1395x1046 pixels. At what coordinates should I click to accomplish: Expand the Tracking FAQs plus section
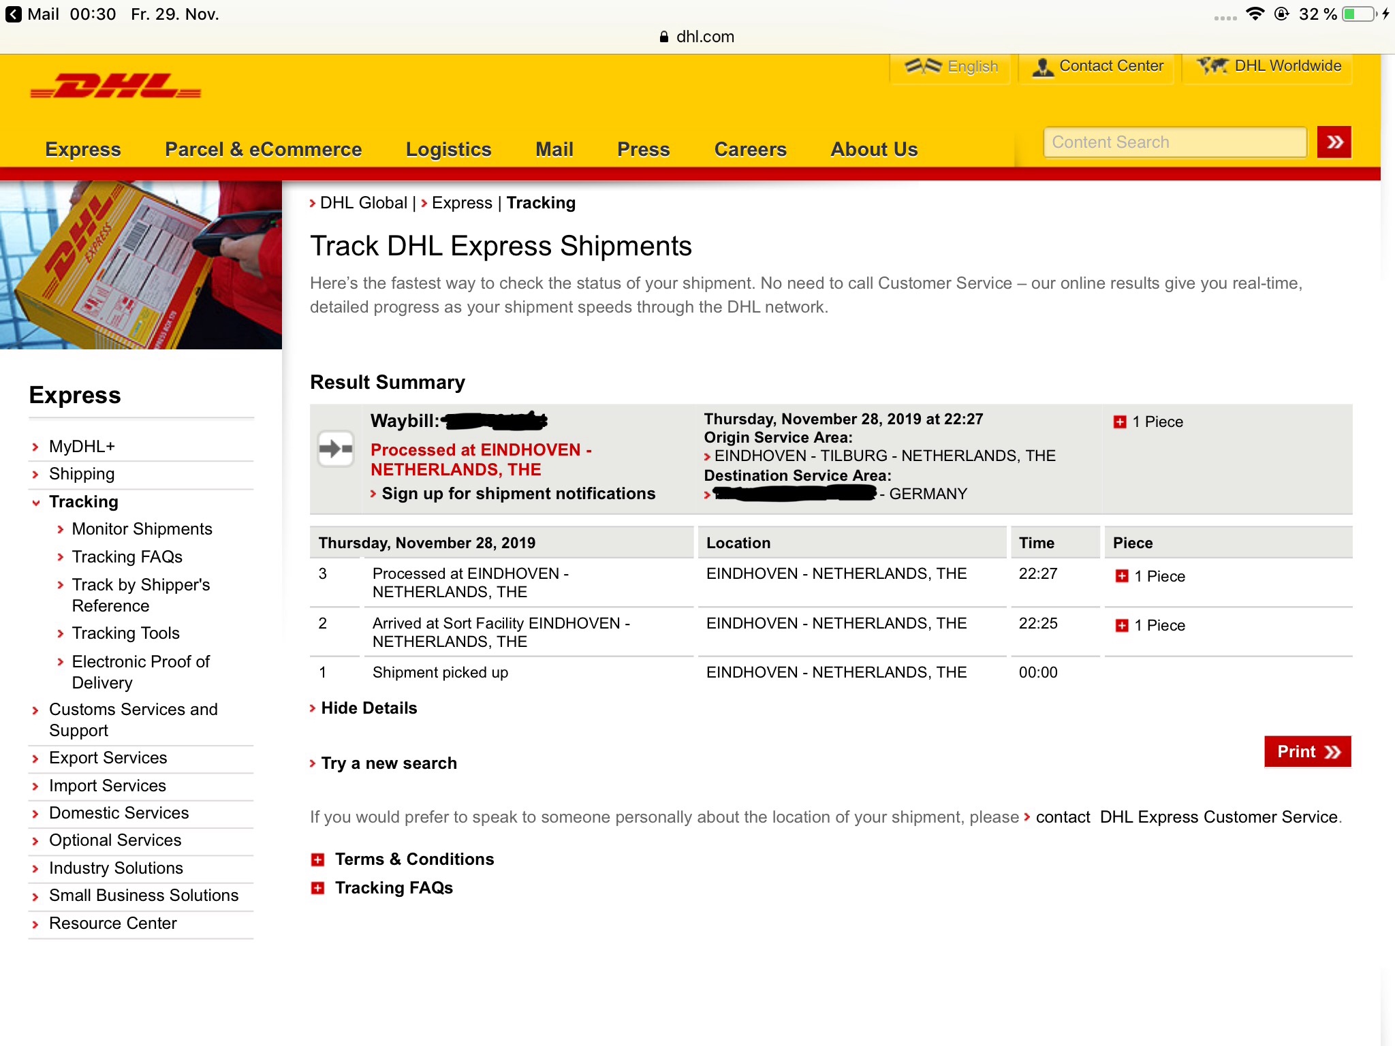pos(317,889)
